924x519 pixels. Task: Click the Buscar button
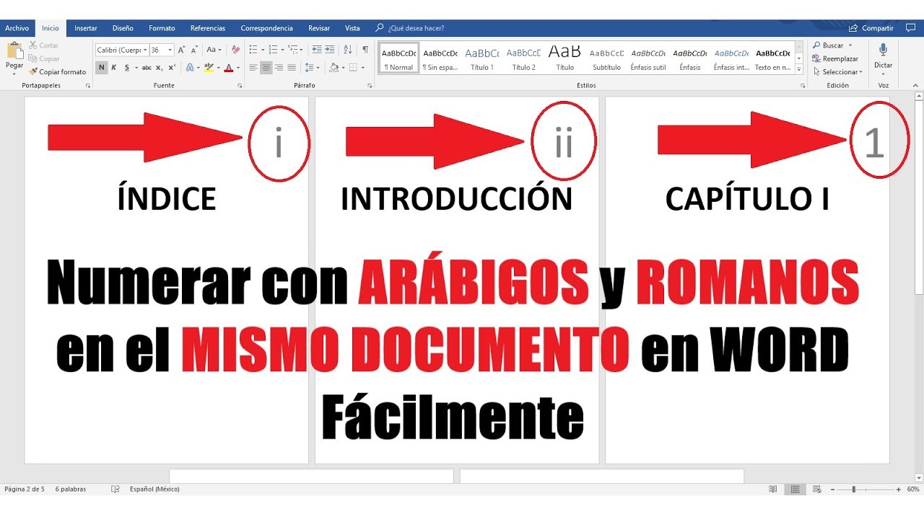pos(827,45)
